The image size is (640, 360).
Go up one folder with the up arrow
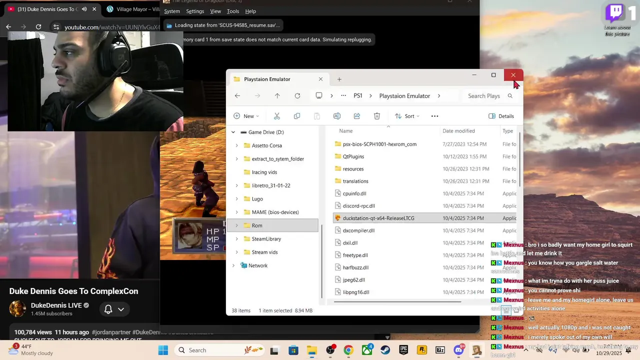pos(277,95)
